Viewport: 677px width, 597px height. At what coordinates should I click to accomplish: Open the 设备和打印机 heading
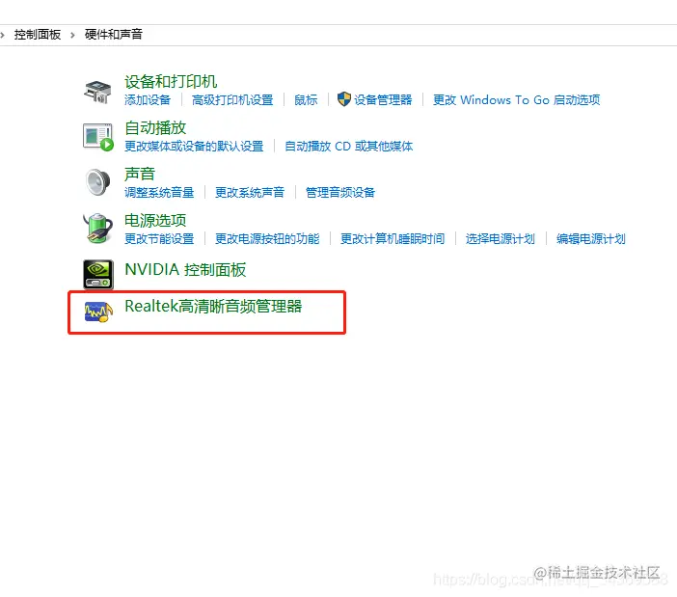click(x=171, y=82)
